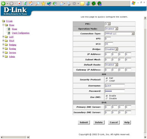This screenshot has height=139, width=147.
Task: Click the Username field containing guest
Action: [x=115, y=86]
